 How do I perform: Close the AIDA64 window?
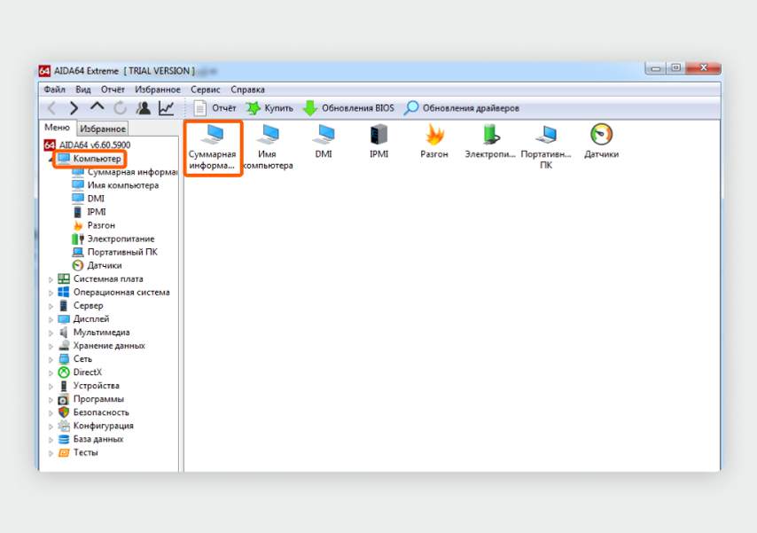pyautogui.click(x=704, y=68)
